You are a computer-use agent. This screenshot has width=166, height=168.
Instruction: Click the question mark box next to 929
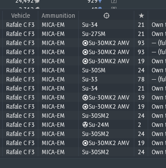(114, 1)
